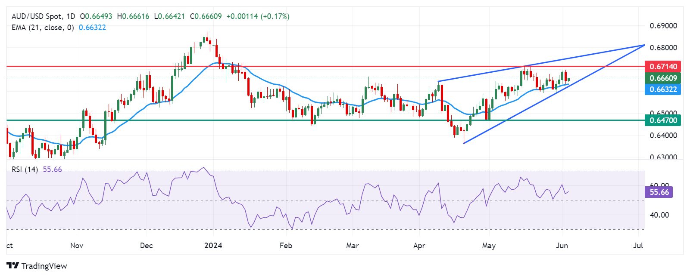Click the 0.68000 price axis label
Screen dimensions: 690x277
(x=663, y=48)
